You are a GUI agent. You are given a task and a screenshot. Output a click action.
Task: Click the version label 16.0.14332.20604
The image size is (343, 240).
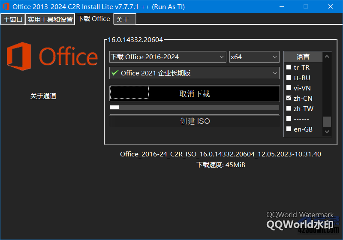[135, 39]
